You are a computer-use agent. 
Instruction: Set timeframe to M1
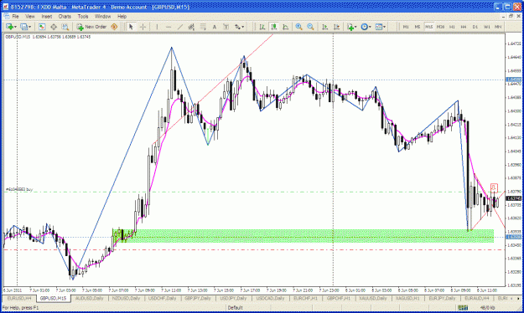406,27
